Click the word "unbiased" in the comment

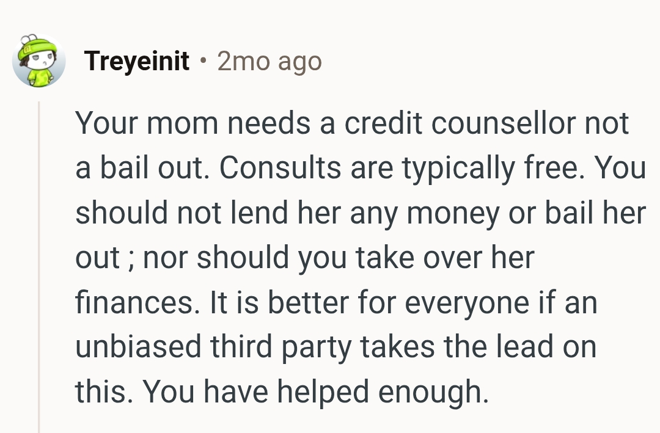tap(138, 347)
